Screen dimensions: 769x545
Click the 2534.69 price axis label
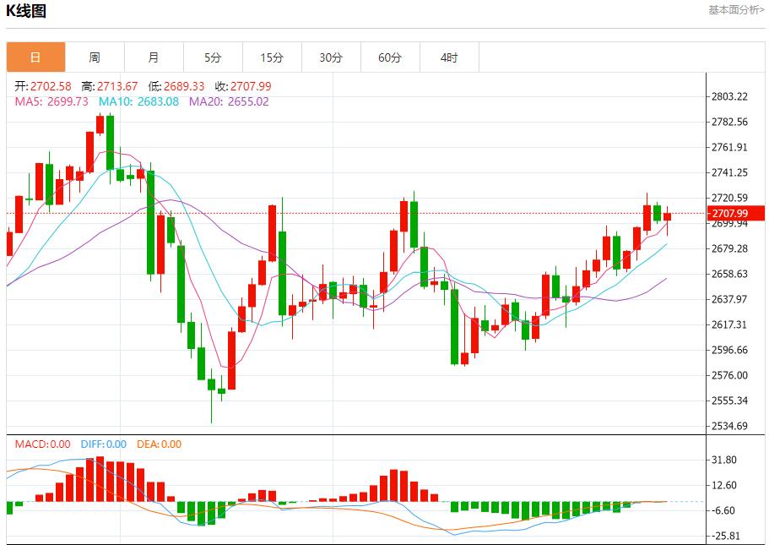pos(730,426)
